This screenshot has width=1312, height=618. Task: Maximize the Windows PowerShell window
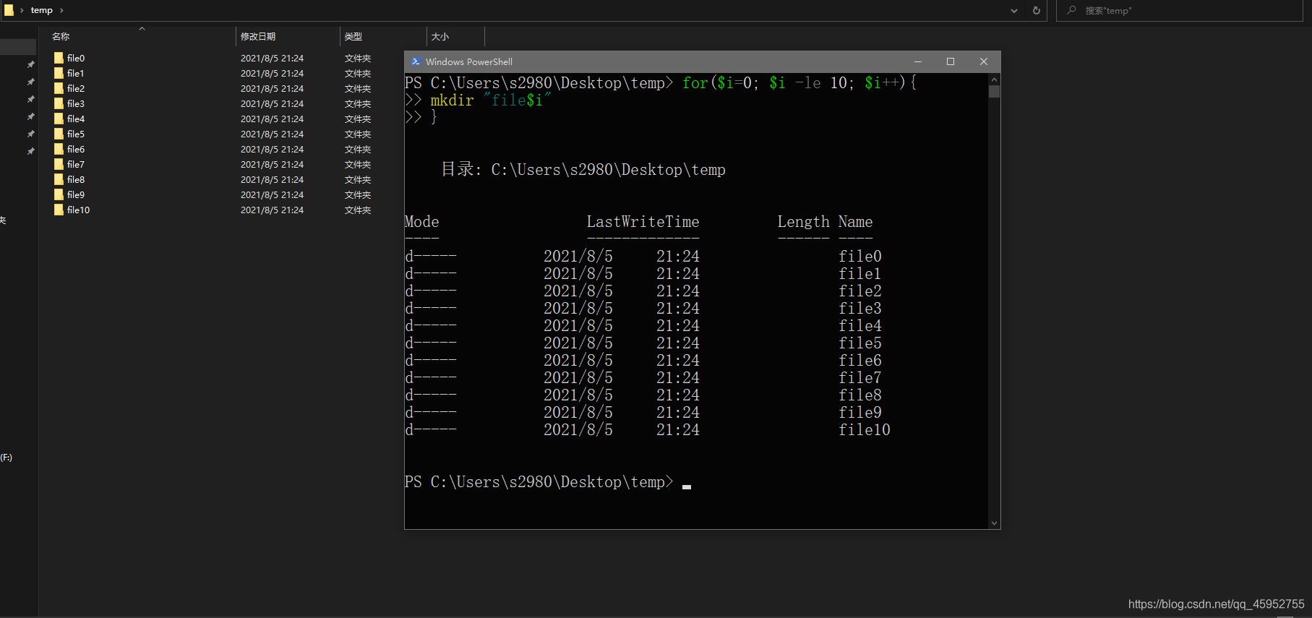[x=951, y=61]
